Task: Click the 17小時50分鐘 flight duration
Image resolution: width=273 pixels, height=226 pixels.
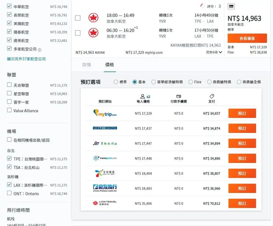Action: (x=206, y=30)
